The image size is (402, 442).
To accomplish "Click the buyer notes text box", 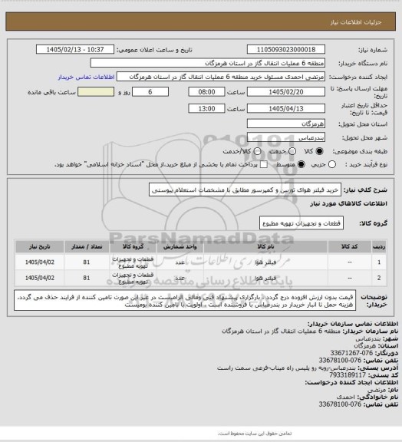I will pos(185,301).
